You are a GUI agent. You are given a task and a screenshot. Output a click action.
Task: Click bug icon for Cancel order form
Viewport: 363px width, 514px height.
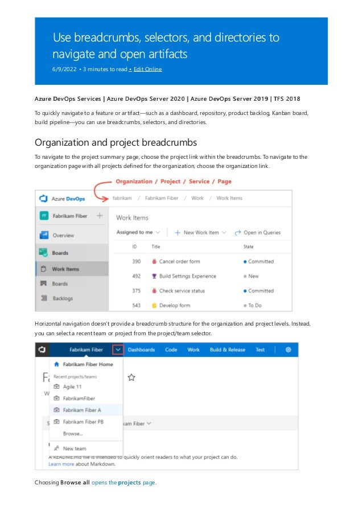(x=154, y=261)
